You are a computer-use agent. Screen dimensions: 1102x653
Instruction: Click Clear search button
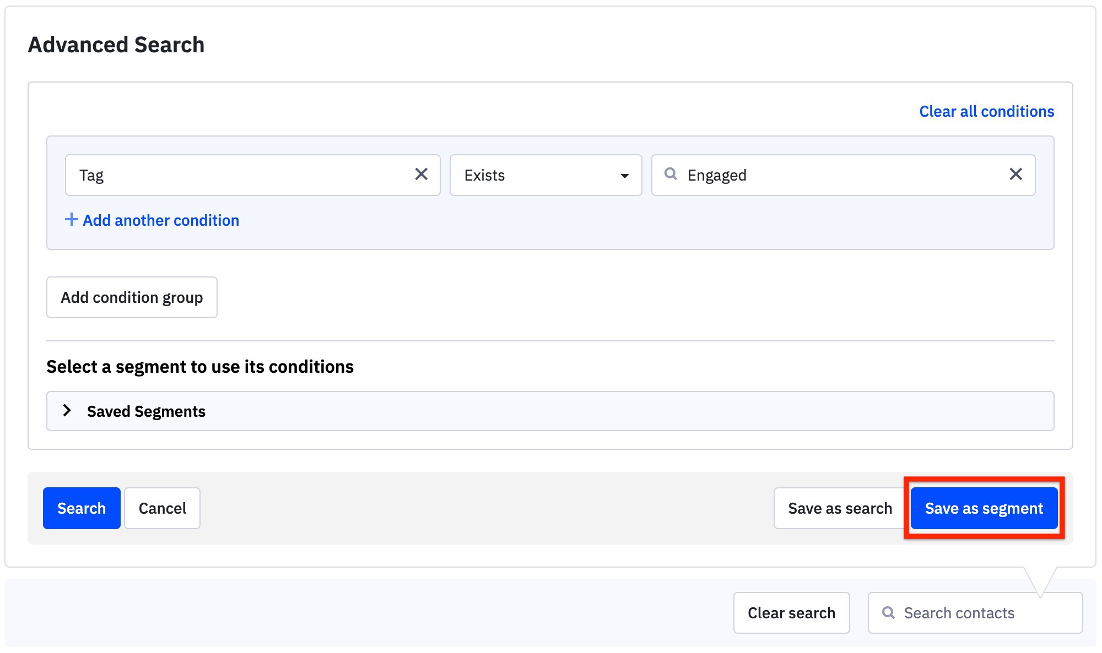[x=792, y=613]
